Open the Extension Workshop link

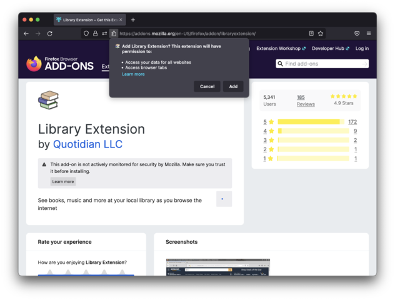point(281,48)
